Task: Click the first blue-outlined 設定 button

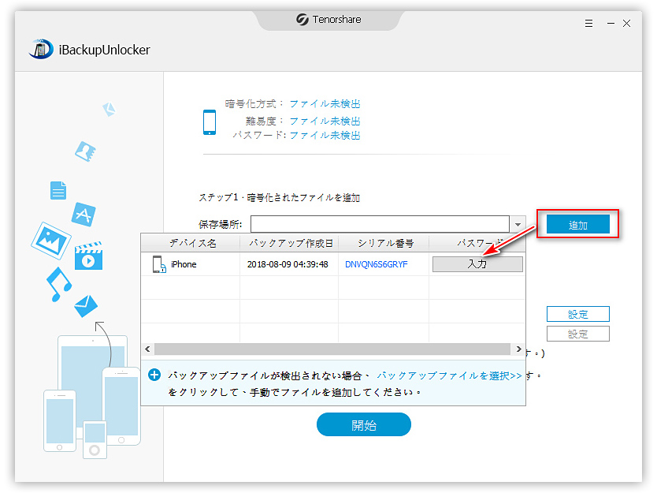Action: (577, 314)
